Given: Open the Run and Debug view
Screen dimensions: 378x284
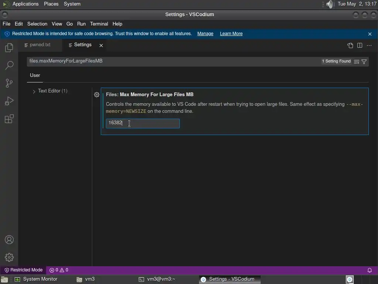Looking at the screenshot, I should [x=9, y=101].
